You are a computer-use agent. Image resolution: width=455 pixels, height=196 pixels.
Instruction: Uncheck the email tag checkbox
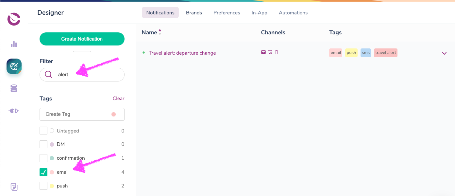pyautogui.click(x=43, y=172)
